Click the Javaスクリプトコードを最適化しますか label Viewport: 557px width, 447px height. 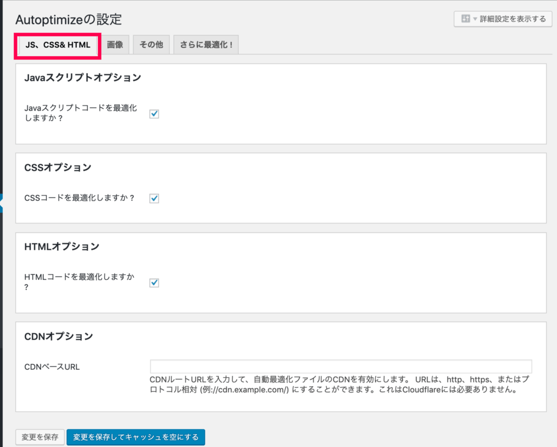(x=80, y=113)
